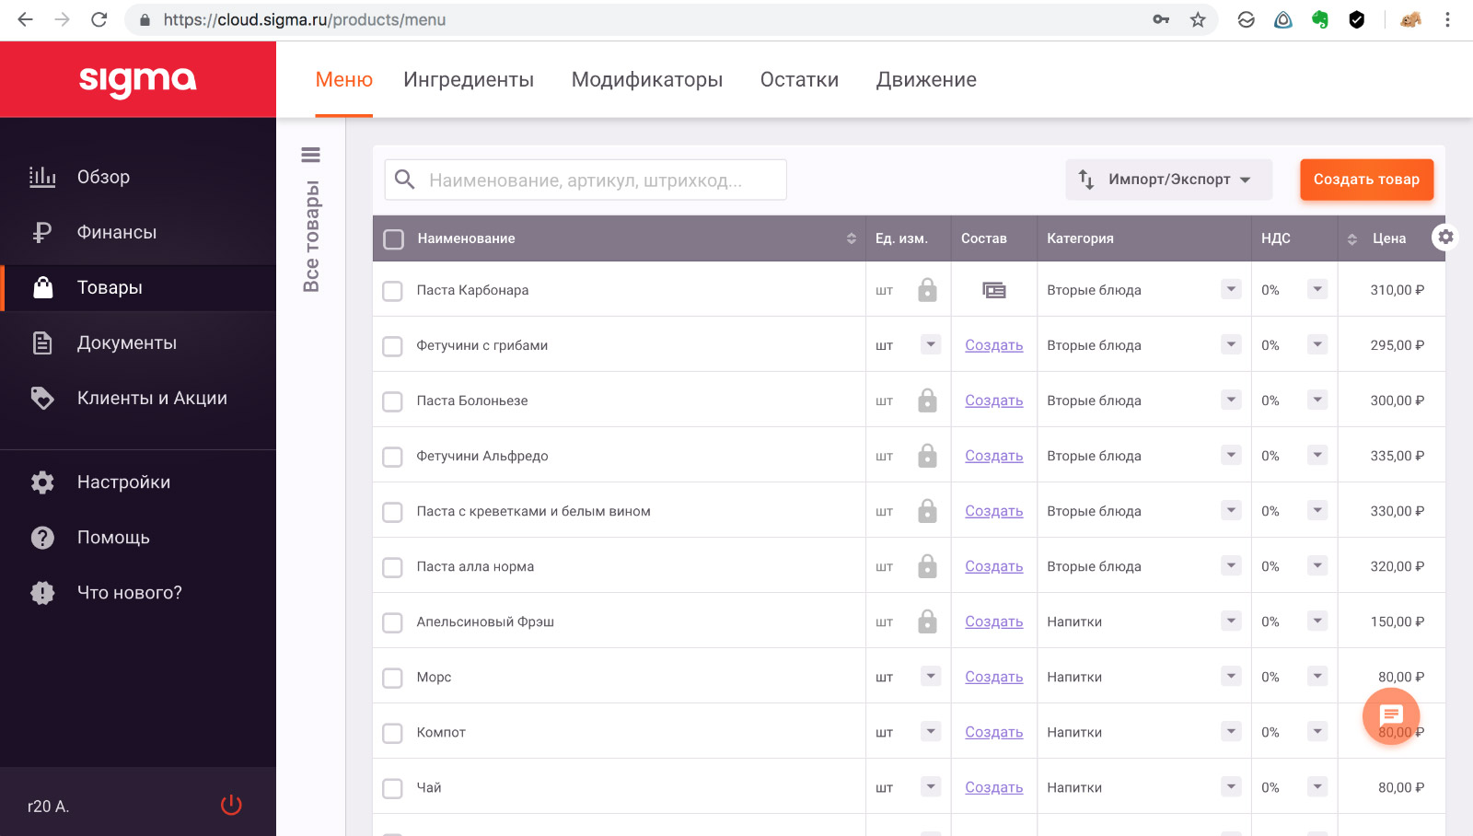Open the hamburger categories panel icon
Viewport: 1473px width, 836px height.
[x=311, y=155]
